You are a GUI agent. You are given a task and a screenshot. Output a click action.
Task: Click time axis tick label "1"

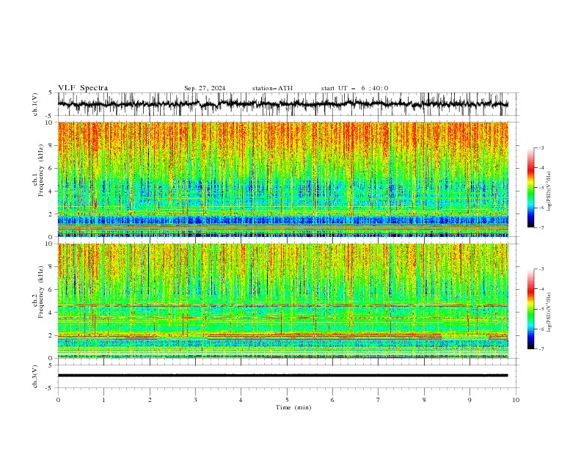tap(103, 400)
